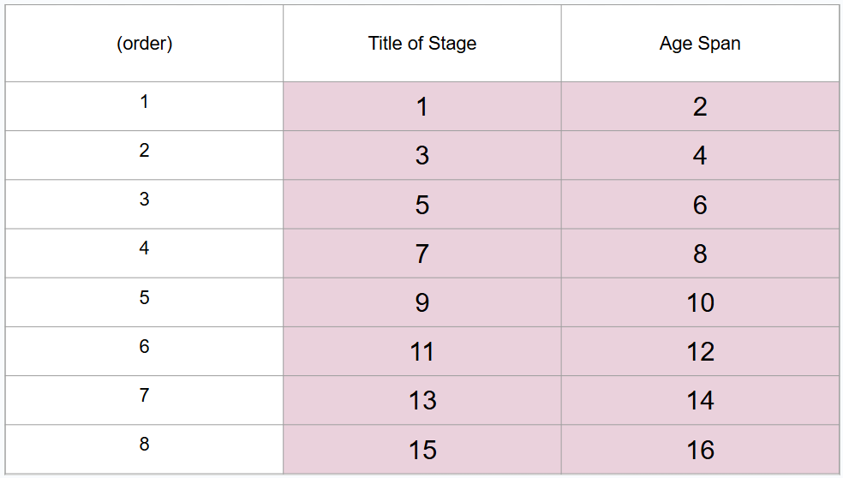Select the pink cell labeled 15
The image size is (843, 478).
point(421,450)
